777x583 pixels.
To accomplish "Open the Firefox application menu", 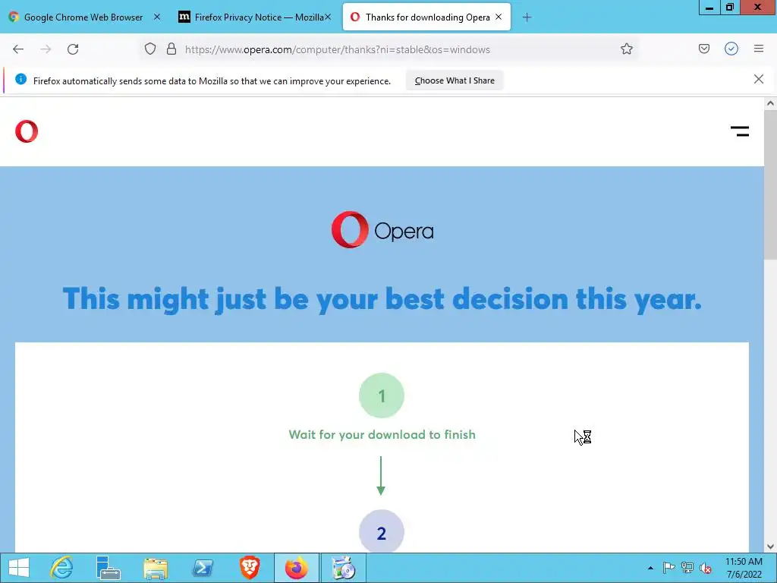I will click(759, 49).
